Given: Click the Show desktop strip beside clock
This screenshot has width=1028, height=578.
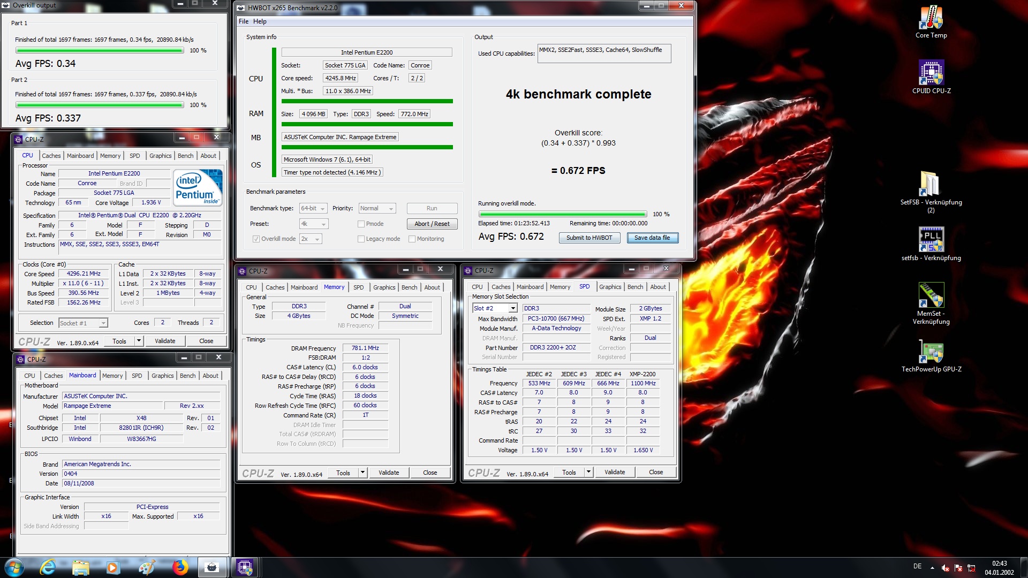Looking at the screenshot, I should pos(1024,568).
